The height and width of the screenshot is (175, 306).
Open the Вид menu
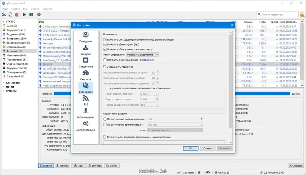pos(25,9)
